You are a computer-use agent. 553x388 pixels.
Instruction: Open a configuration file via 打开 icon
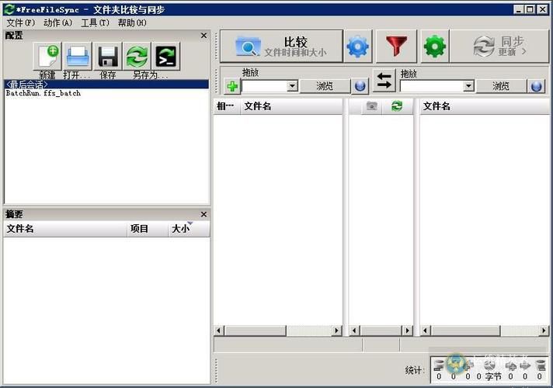[78, 56]
